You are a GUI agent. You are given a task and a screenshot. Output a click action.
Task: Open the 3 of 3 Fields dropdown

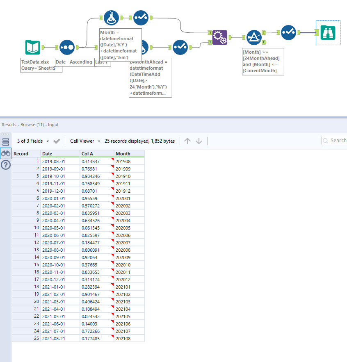[x=33, y=141]
